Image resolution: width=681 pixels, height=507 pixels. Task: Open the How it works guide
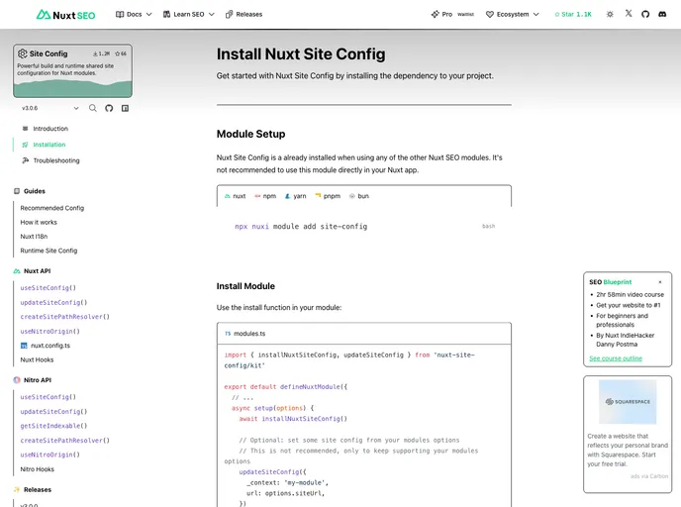(39, 223)
